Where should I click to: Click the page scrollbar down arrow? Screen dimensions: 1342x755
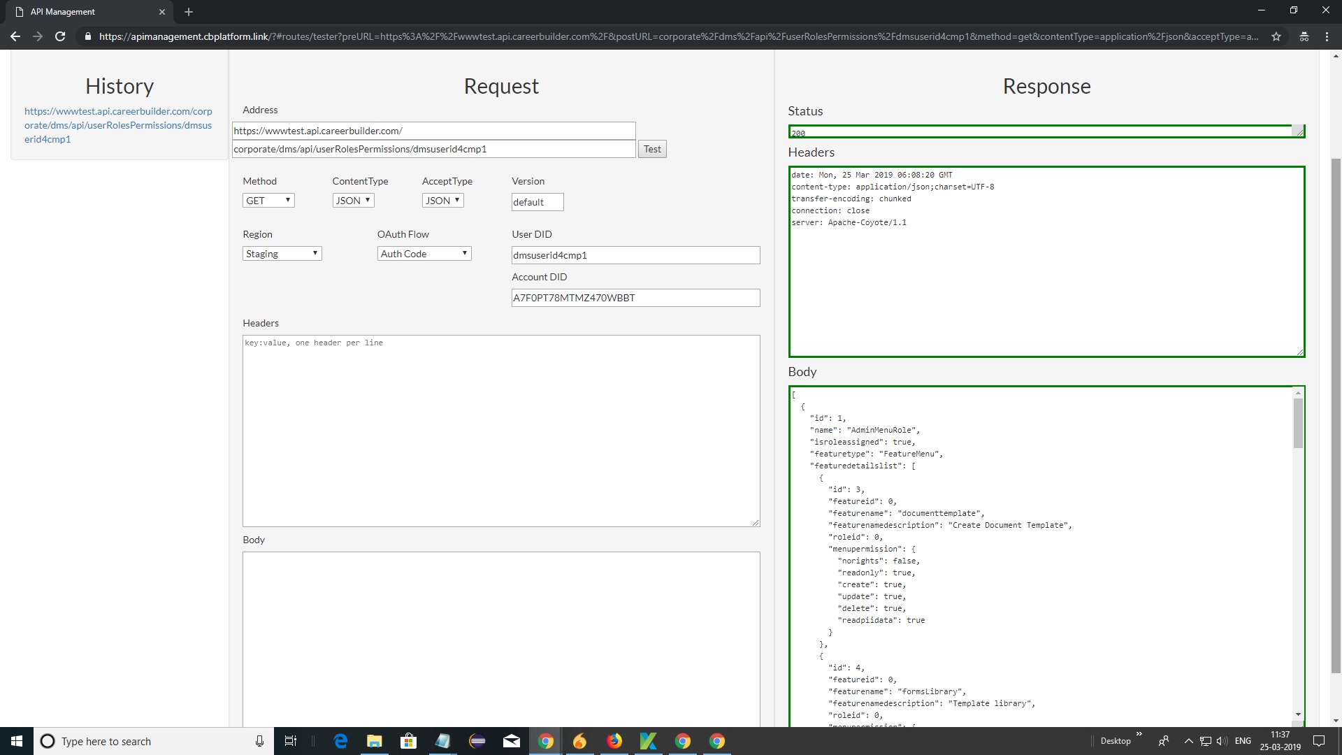[1336, 721]
